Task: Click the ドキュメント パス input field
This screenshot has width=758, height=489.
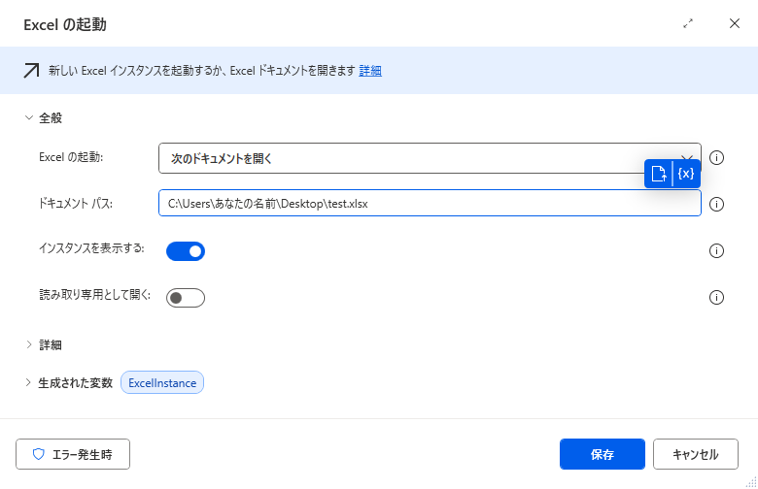Action: coord(430,203)
